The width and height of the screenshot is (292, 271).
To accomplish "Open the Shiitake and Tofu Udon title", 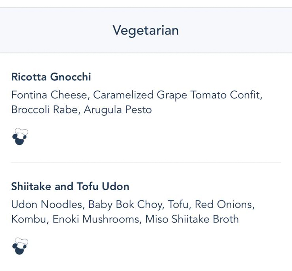I will click(x=70, y=186).
